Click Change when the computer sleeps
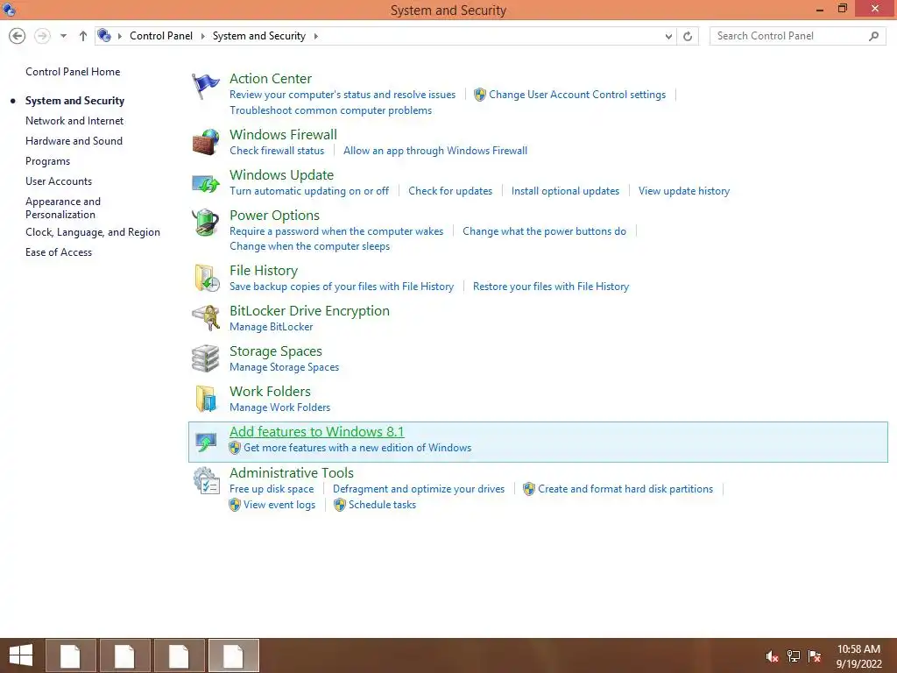 [309, 246]
